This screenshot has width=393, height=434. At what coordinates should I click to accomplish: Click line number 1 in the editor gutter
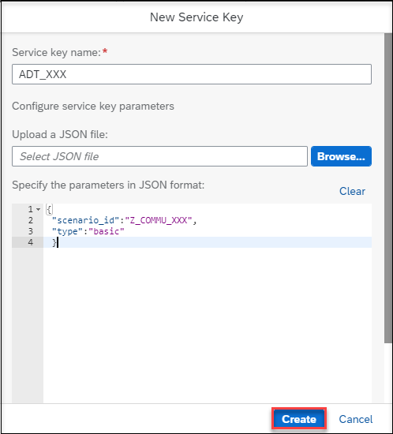(x=31, y=209)
